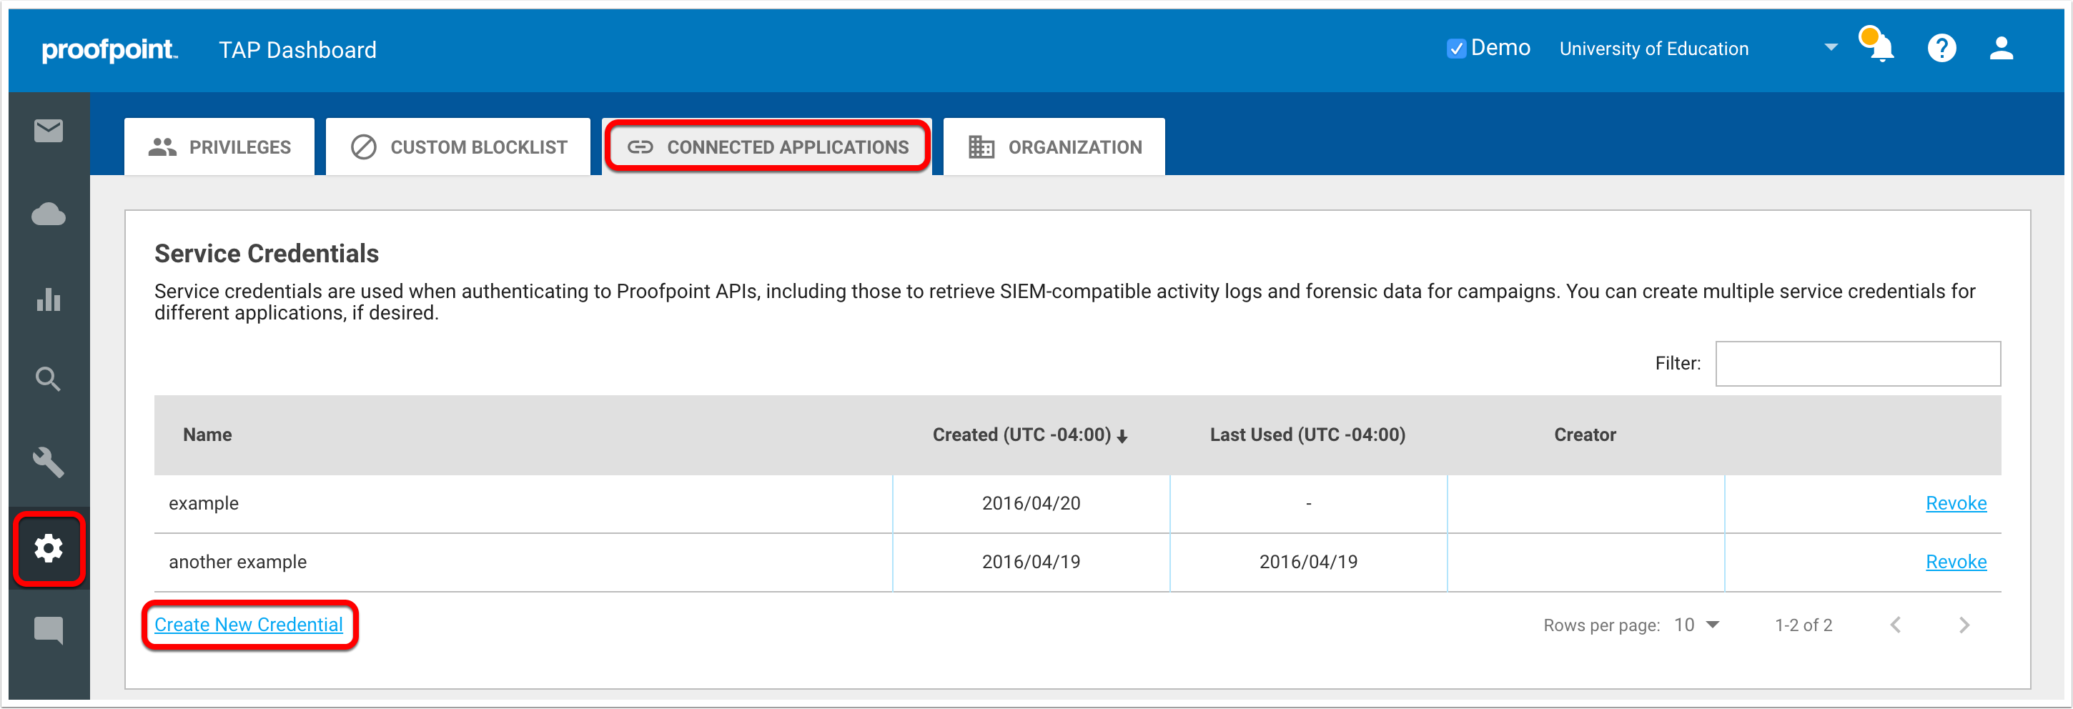
Task: Open the gear settings icon
Action: (x=49, y=548)
